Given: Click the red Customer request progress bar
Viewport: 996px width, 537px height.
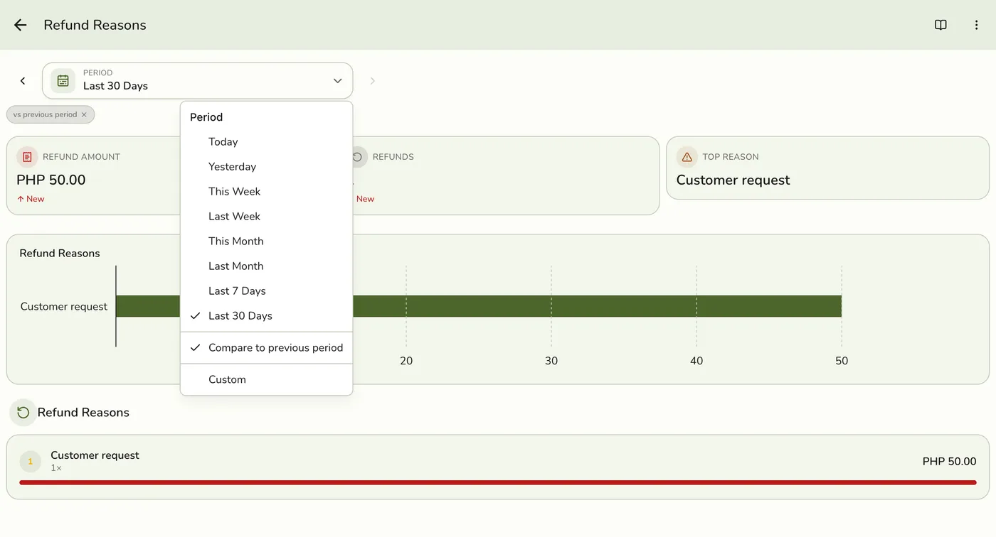Looking at the screenshot, I should pyautogui.click(x=498, y=482).
